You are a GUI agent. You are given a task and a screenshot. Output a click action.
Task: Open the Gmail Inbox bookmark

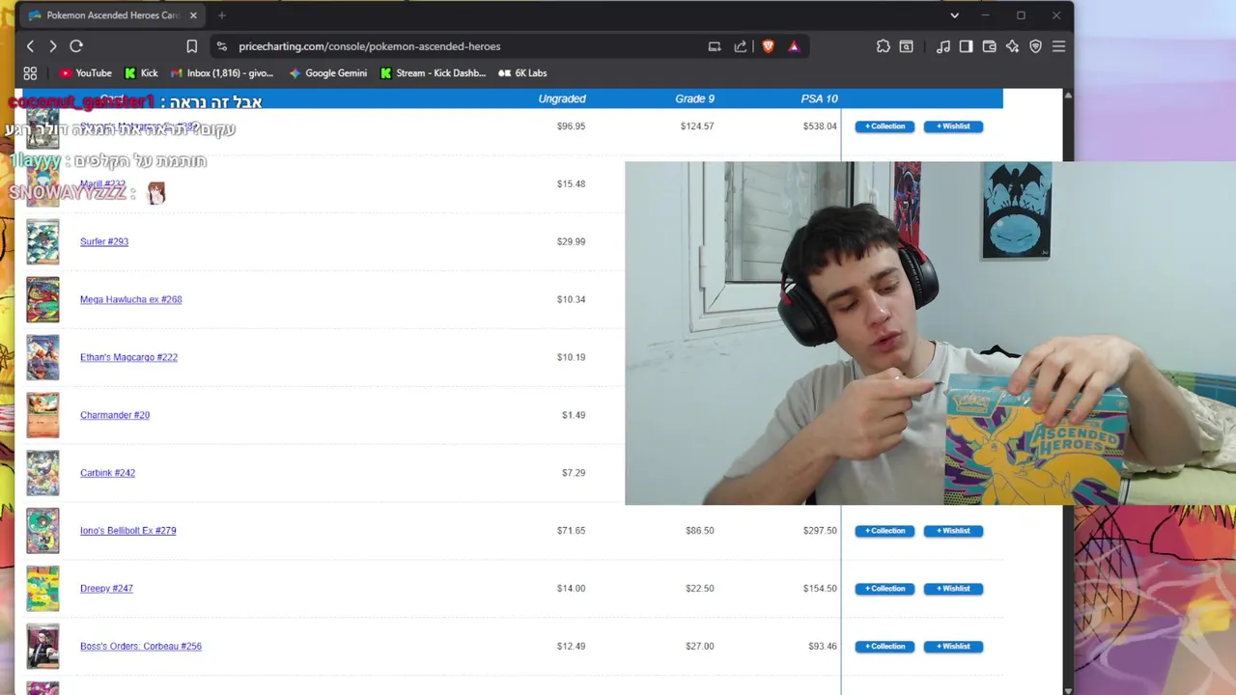pos(222,73)
